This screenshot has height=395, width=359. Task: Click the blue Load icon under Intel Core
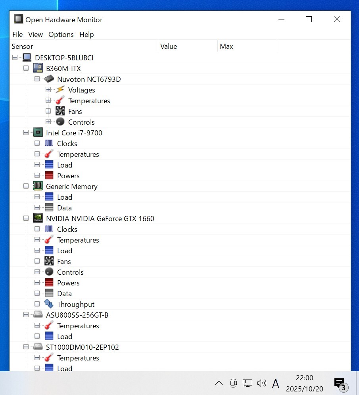(49, 164)
